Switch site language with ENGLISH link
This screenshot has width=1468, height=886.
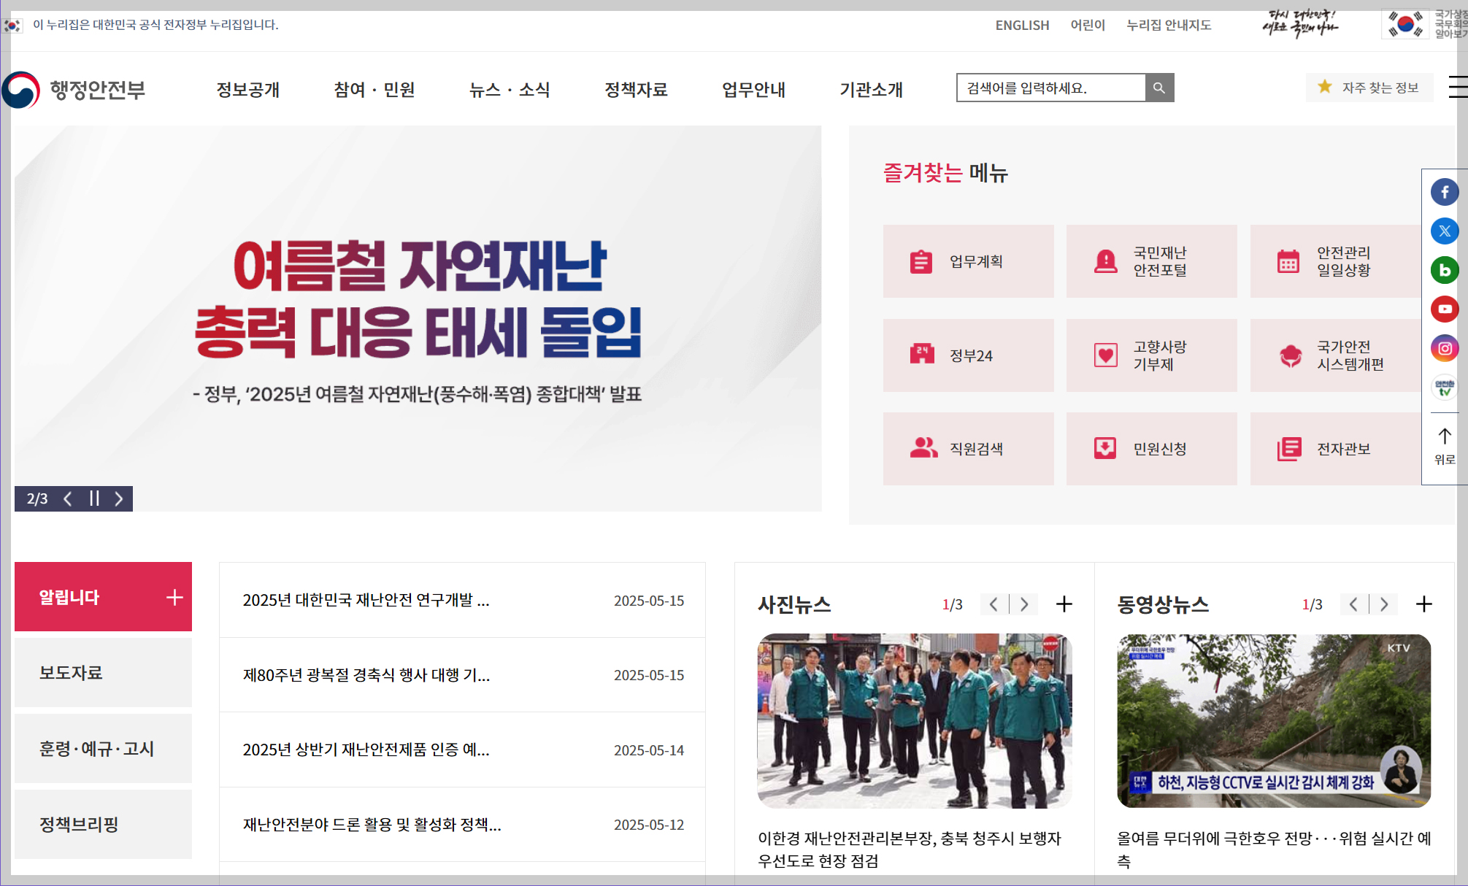(x=1021, y=25)
